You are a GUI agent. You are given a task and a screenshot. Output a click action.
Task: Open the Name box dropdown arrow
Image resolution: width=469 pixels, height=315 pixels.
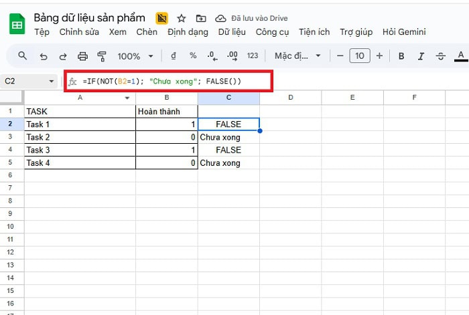click(52, 82)
